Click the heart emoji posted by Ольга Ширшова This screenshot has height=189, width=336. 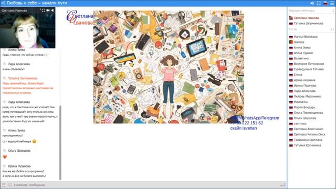(x=5, y=156)
